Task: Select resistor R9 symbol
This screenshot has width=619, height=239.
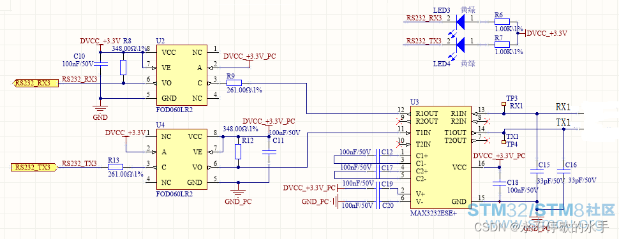Action: (x=234, y=83)
